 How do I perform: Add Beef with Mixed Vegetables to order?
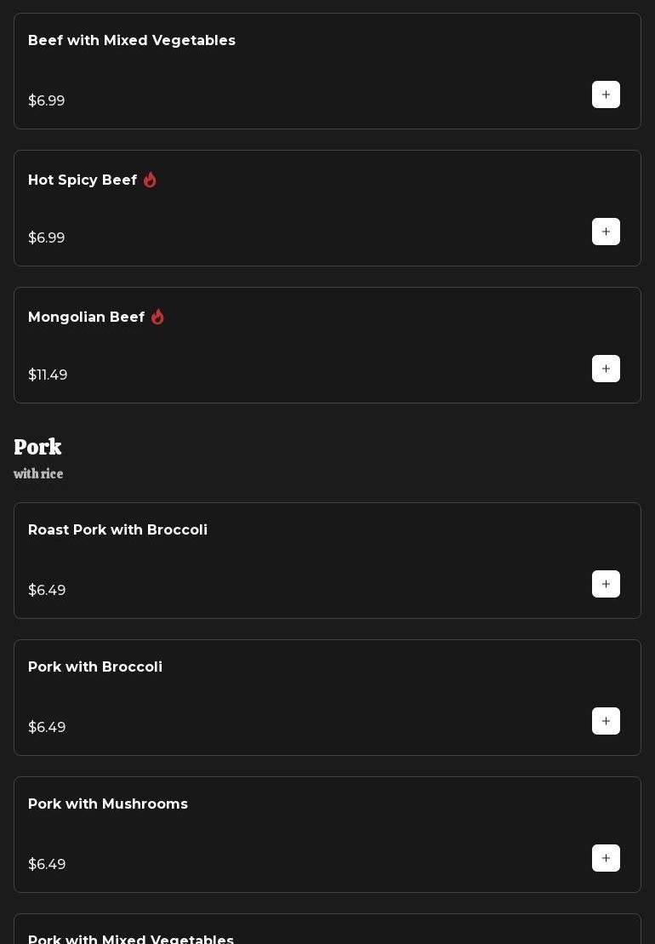[606, 94]
